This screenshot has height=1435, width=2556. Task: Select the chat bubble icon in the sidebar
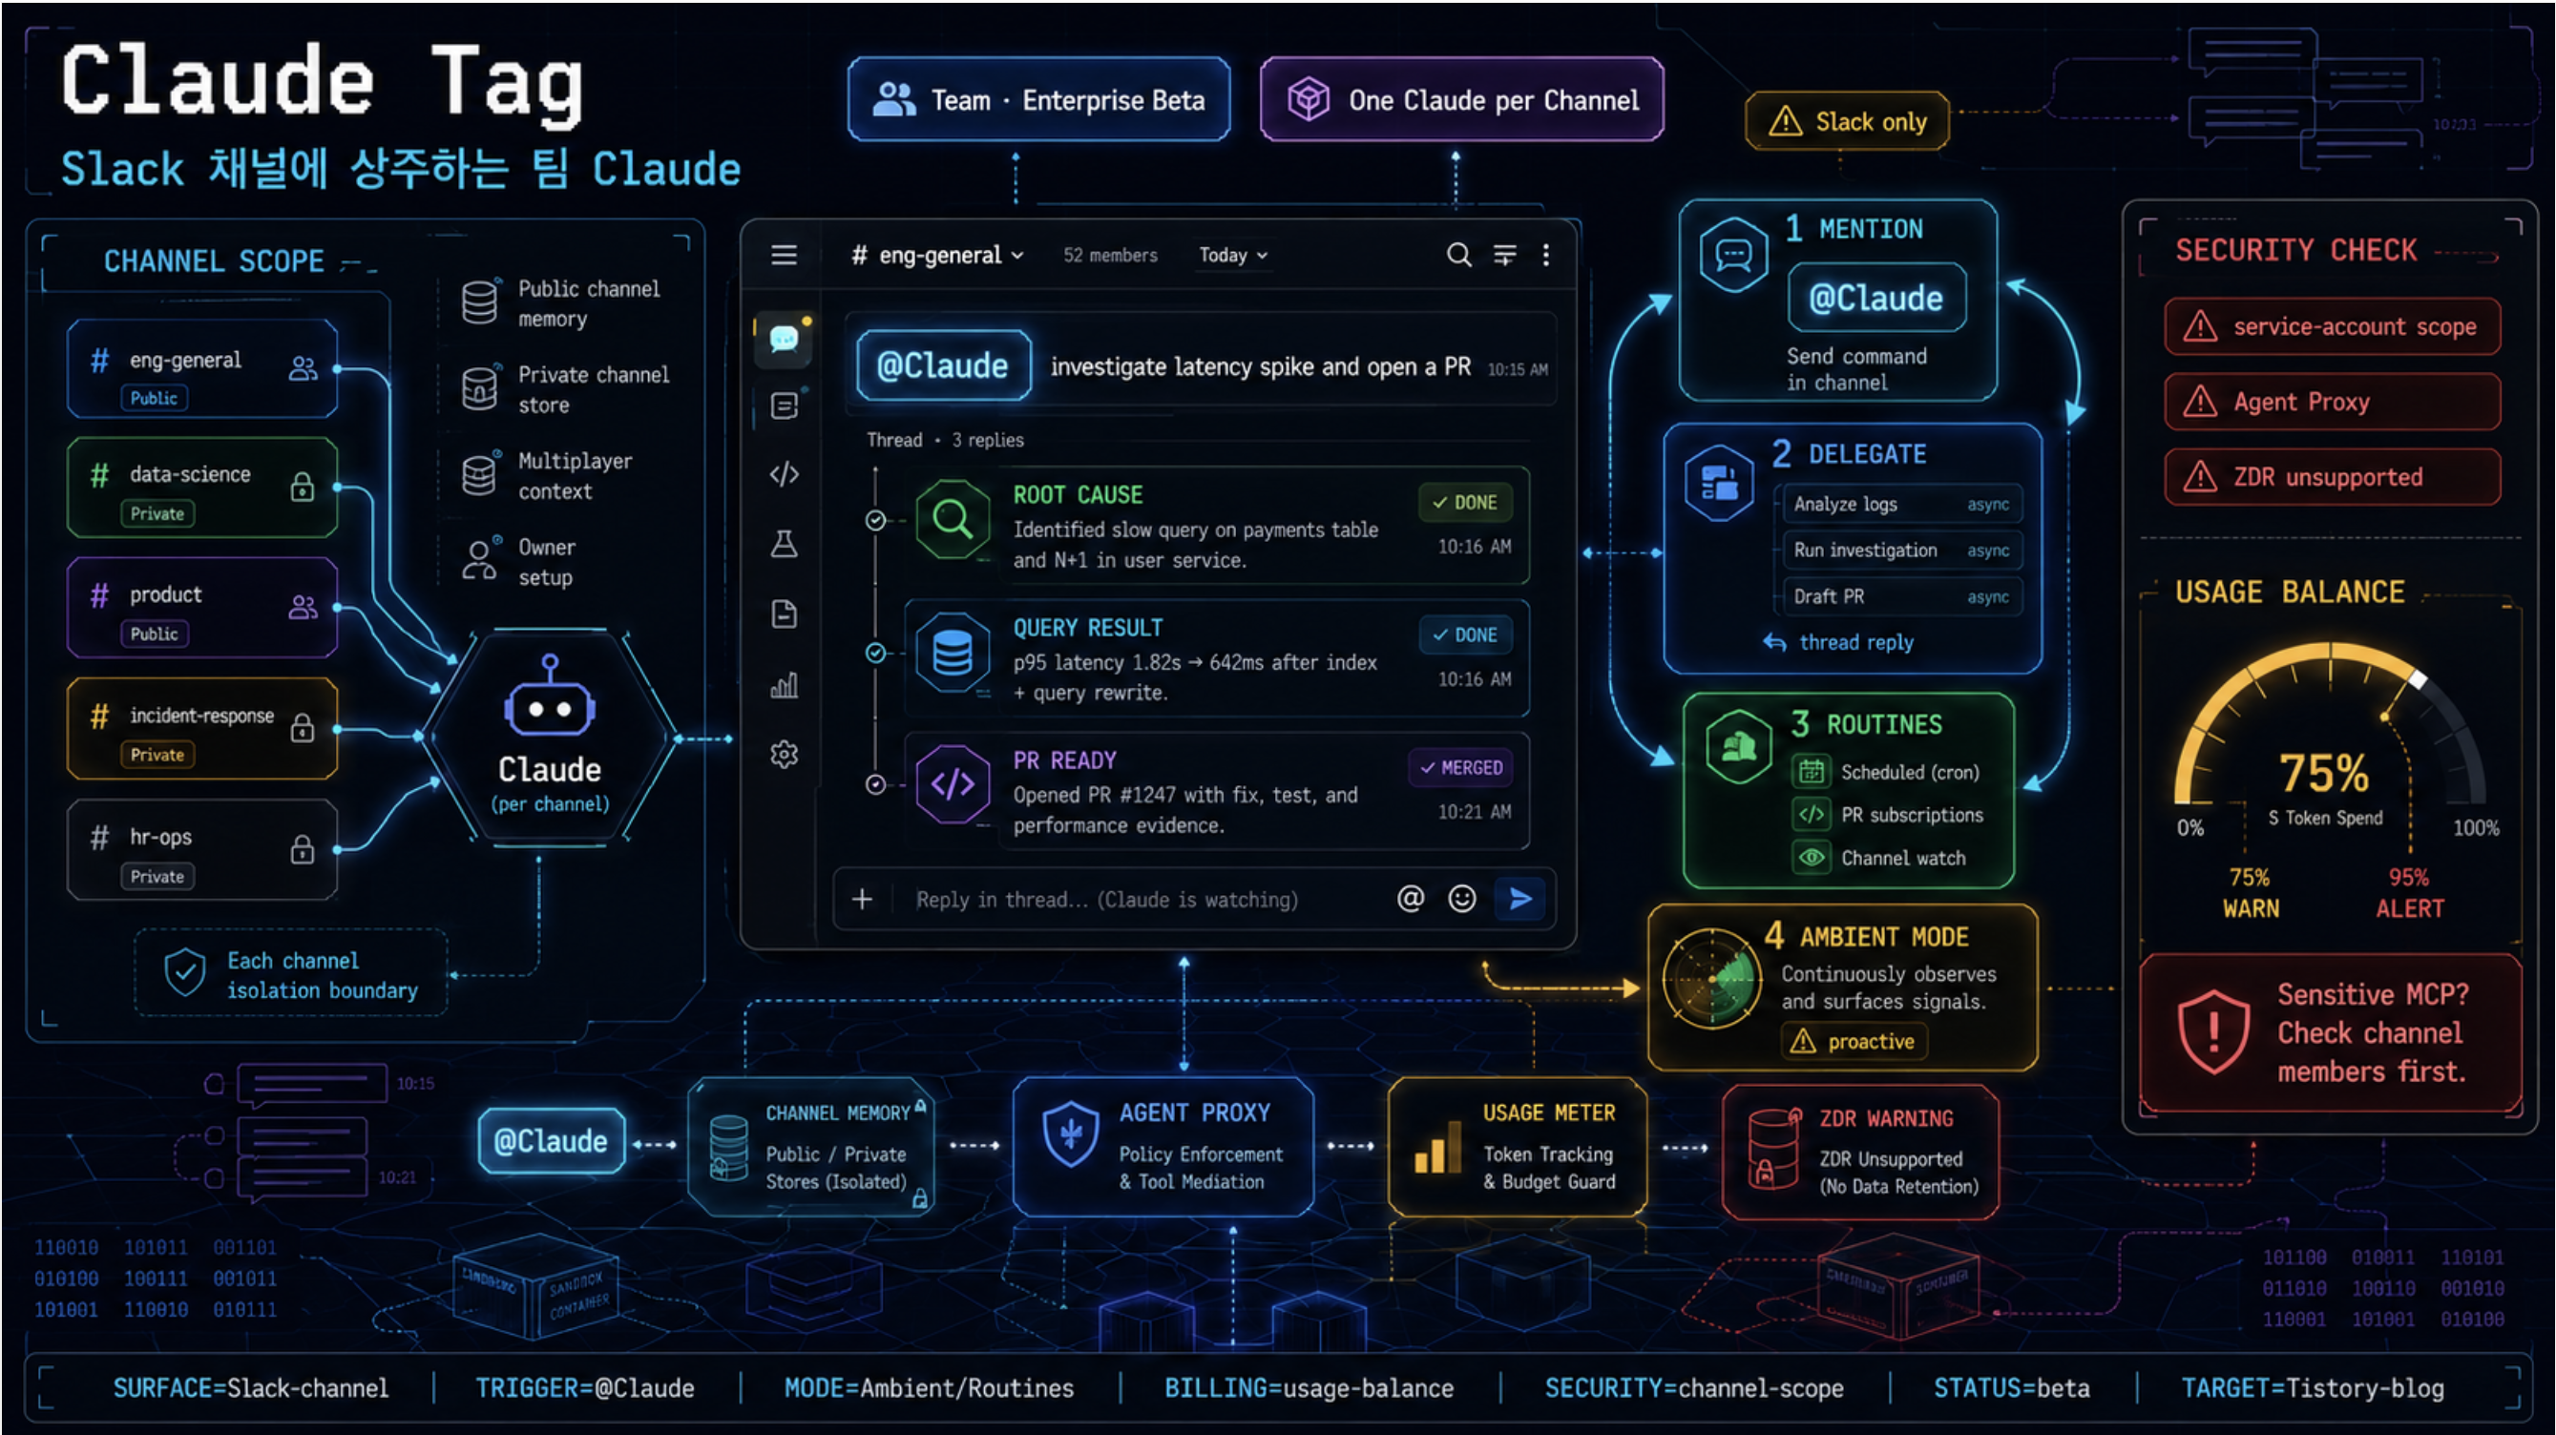tap(784, 341)
